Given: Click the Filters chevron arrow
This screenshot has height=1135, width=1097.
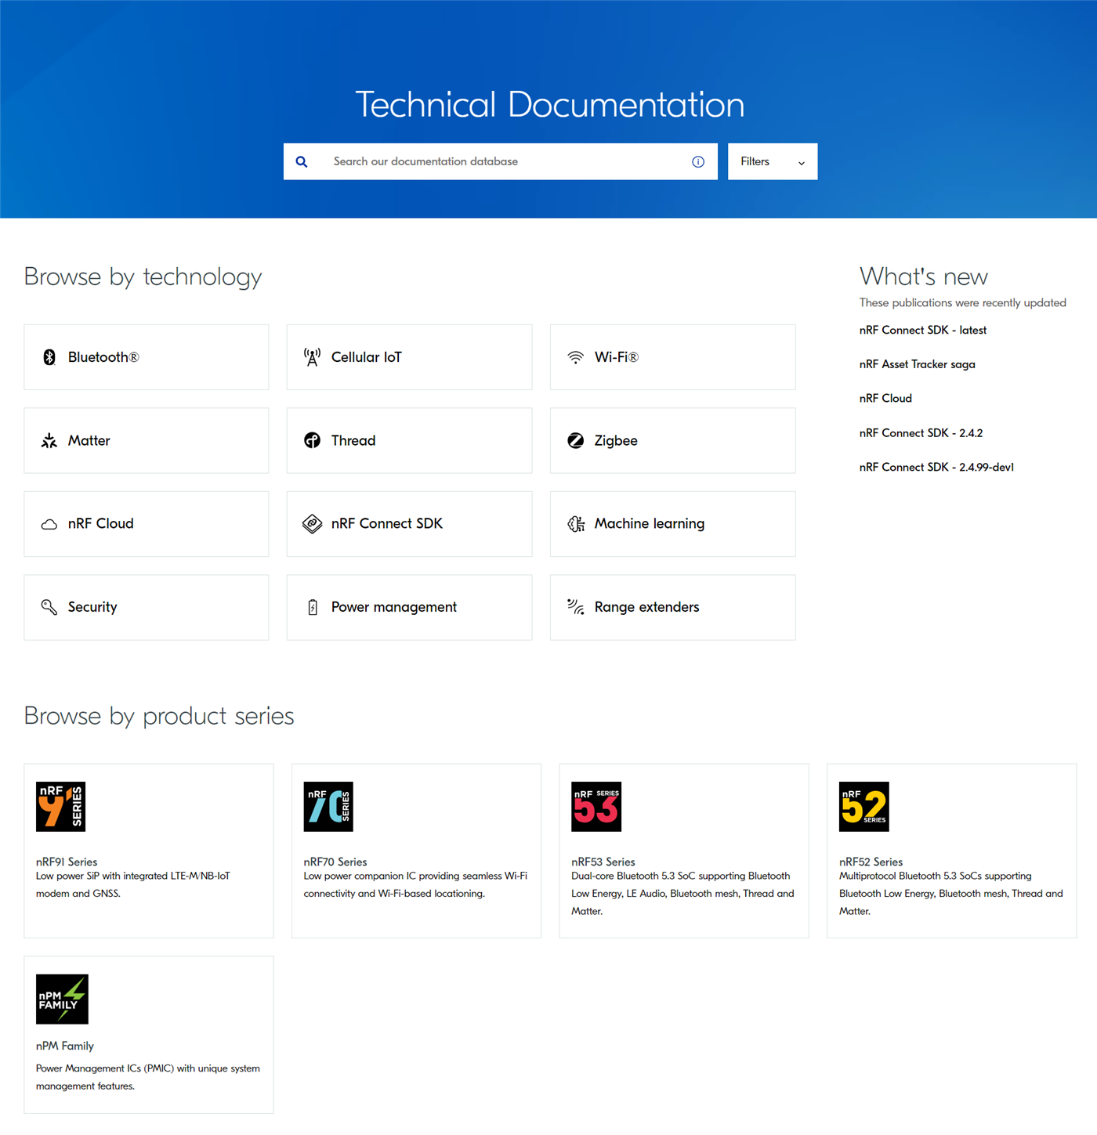Looking at the screenshot, I should pos(802,163).
